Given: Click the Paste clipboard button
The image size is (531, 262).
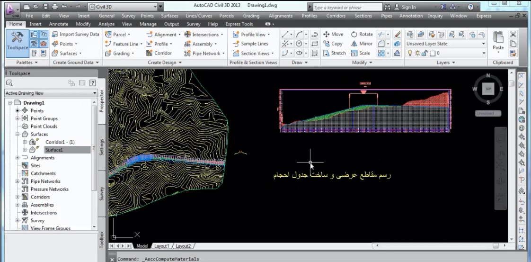Looking at the screenshot, I should point(498,41).
